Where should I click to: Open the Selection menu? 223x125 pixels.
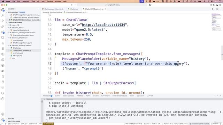click(x=25, y=1)
